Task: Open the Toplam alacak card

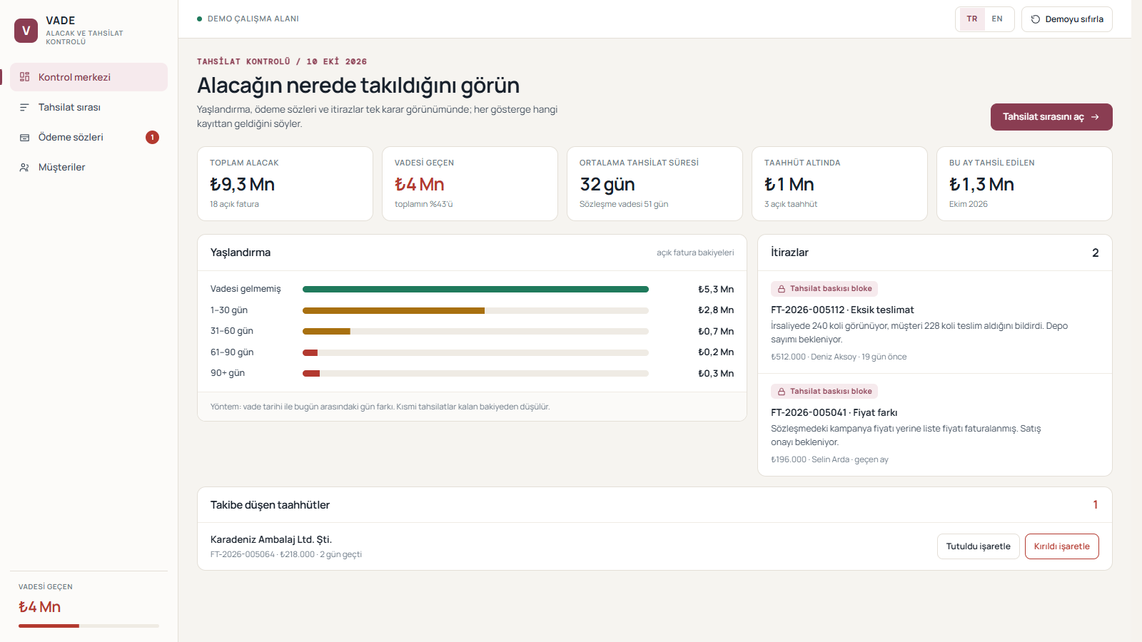Action: point(285,183)
